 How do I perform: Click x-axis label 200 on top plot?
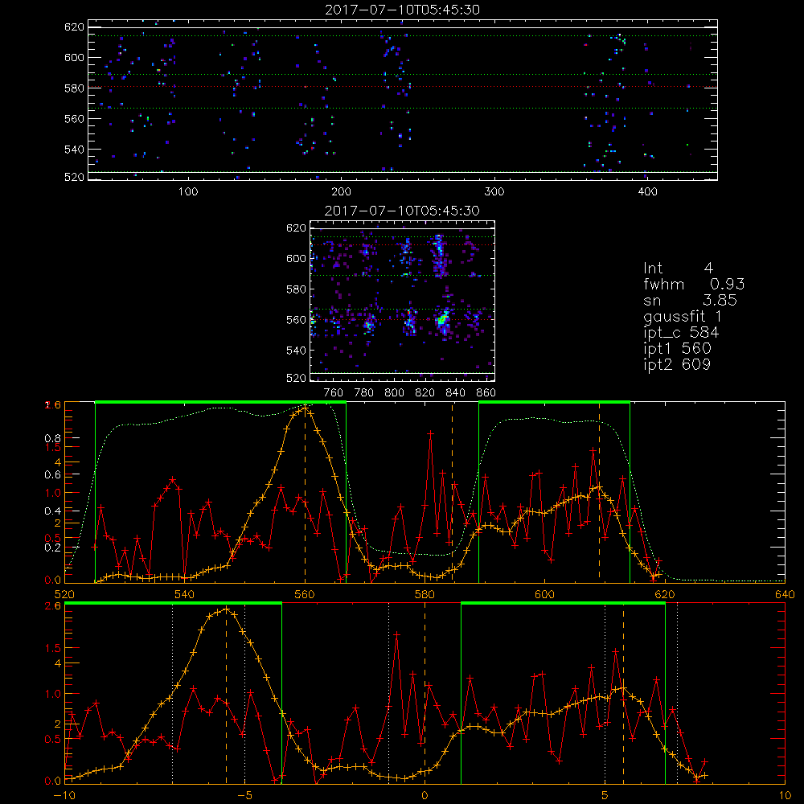click(x=342, y=192)
